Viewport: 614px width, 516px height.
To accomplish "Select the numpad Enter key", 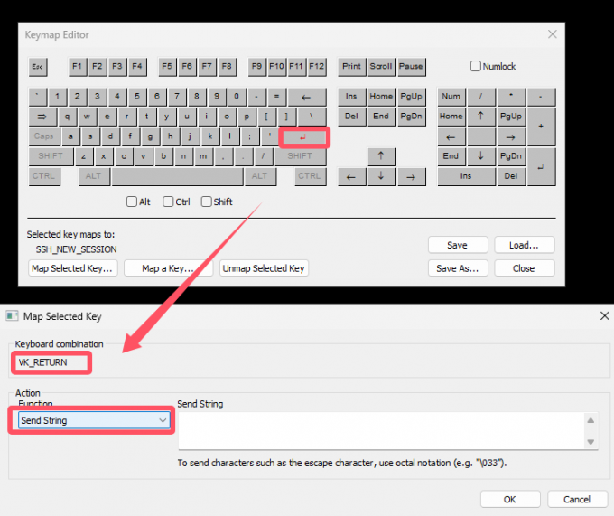I will click(541, 166).
